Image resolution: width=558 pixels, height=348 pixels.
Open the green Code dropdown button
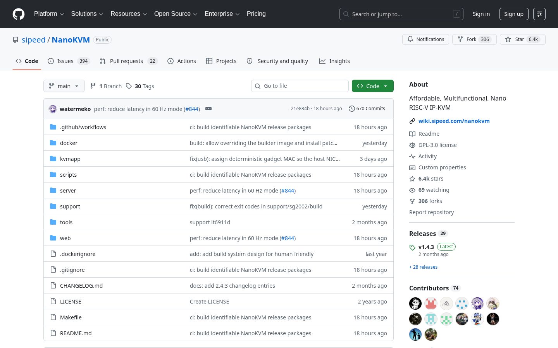(x=373, y=86)
